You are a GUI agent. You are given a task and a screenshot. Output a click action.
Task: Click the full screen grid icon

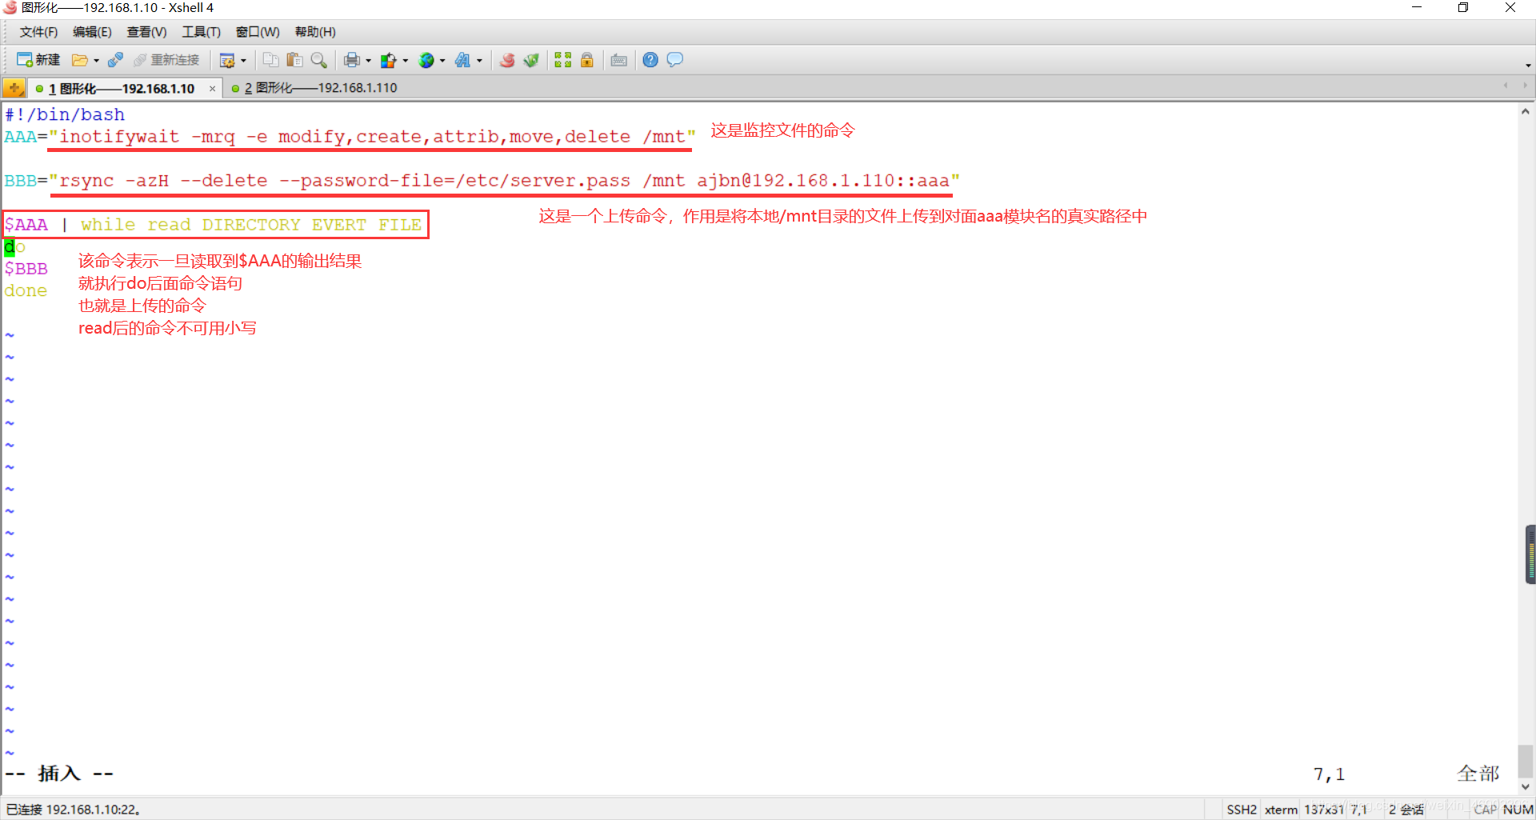[x=563, y=60]
